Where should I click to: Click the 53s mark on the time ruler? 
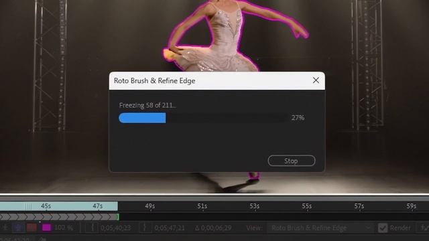pyautogui.click(x=255, y=206)
